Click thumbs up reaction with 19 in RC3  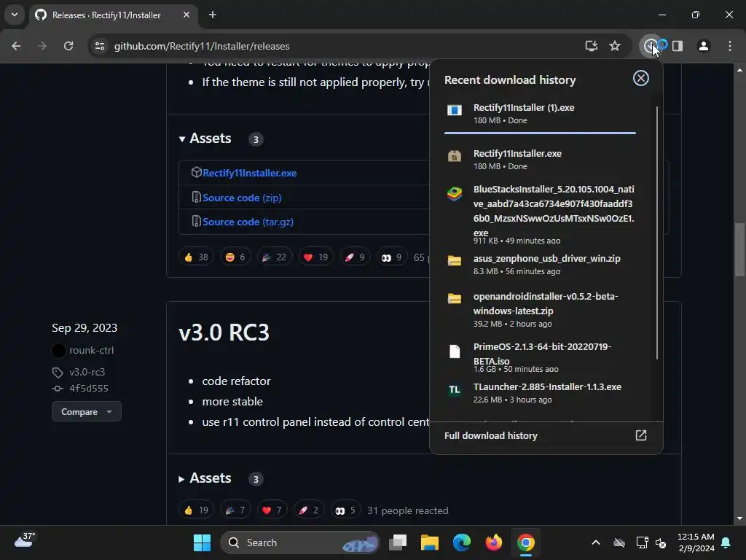tap(196, 510)
